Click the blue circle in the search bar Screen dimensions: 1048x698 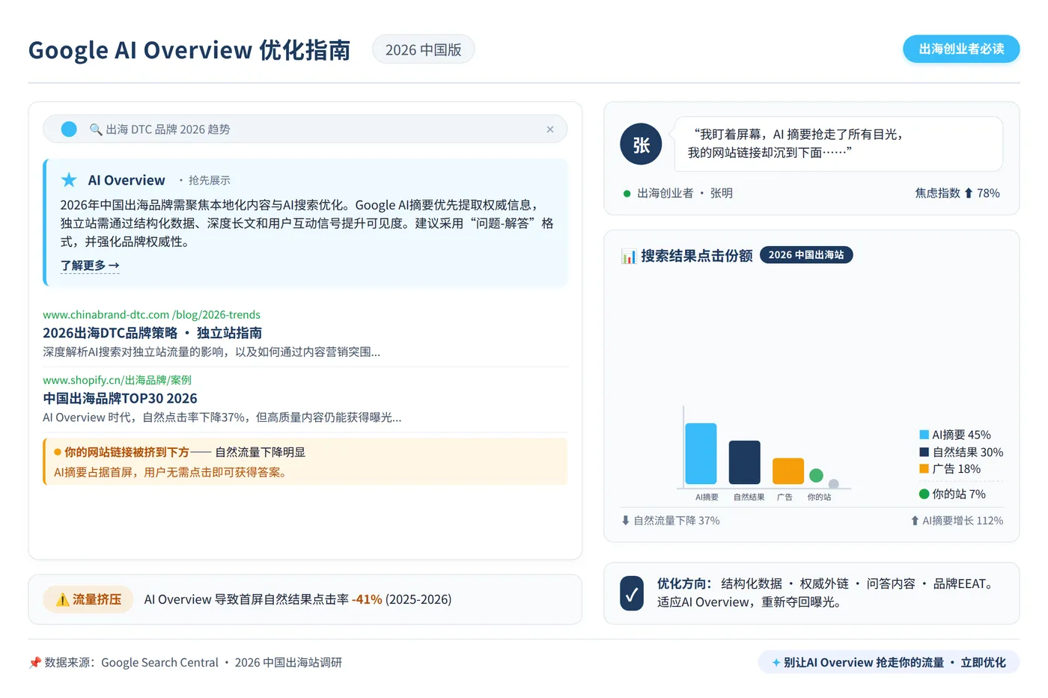69,129
